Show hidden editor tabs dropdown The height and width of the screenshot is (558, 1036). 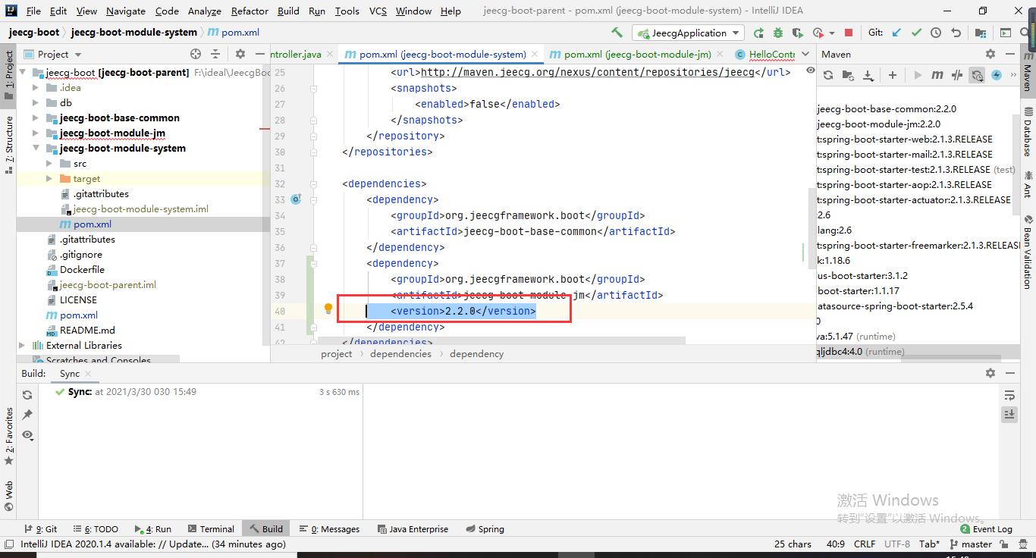point(805,54)
